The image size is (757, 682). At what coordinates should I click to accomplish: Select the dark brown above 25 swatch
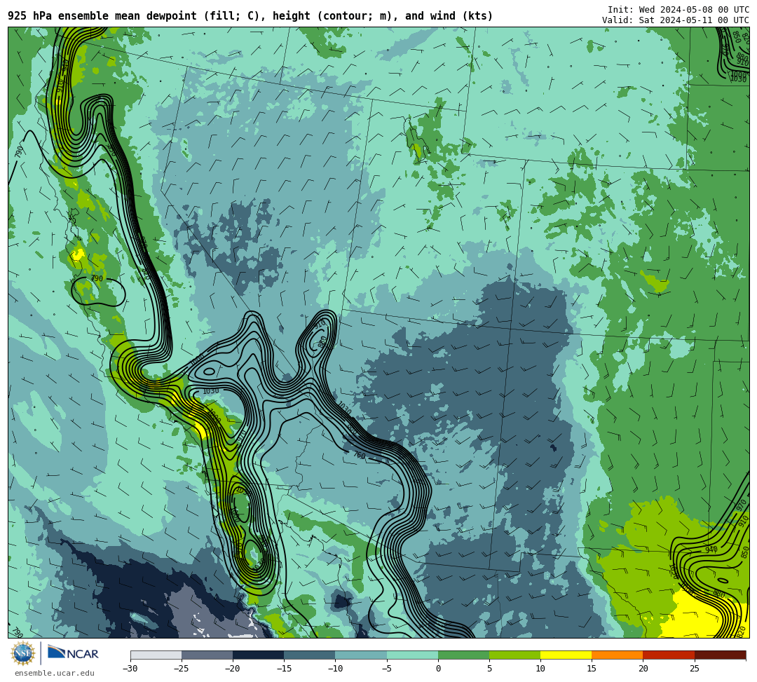(720, 655)
